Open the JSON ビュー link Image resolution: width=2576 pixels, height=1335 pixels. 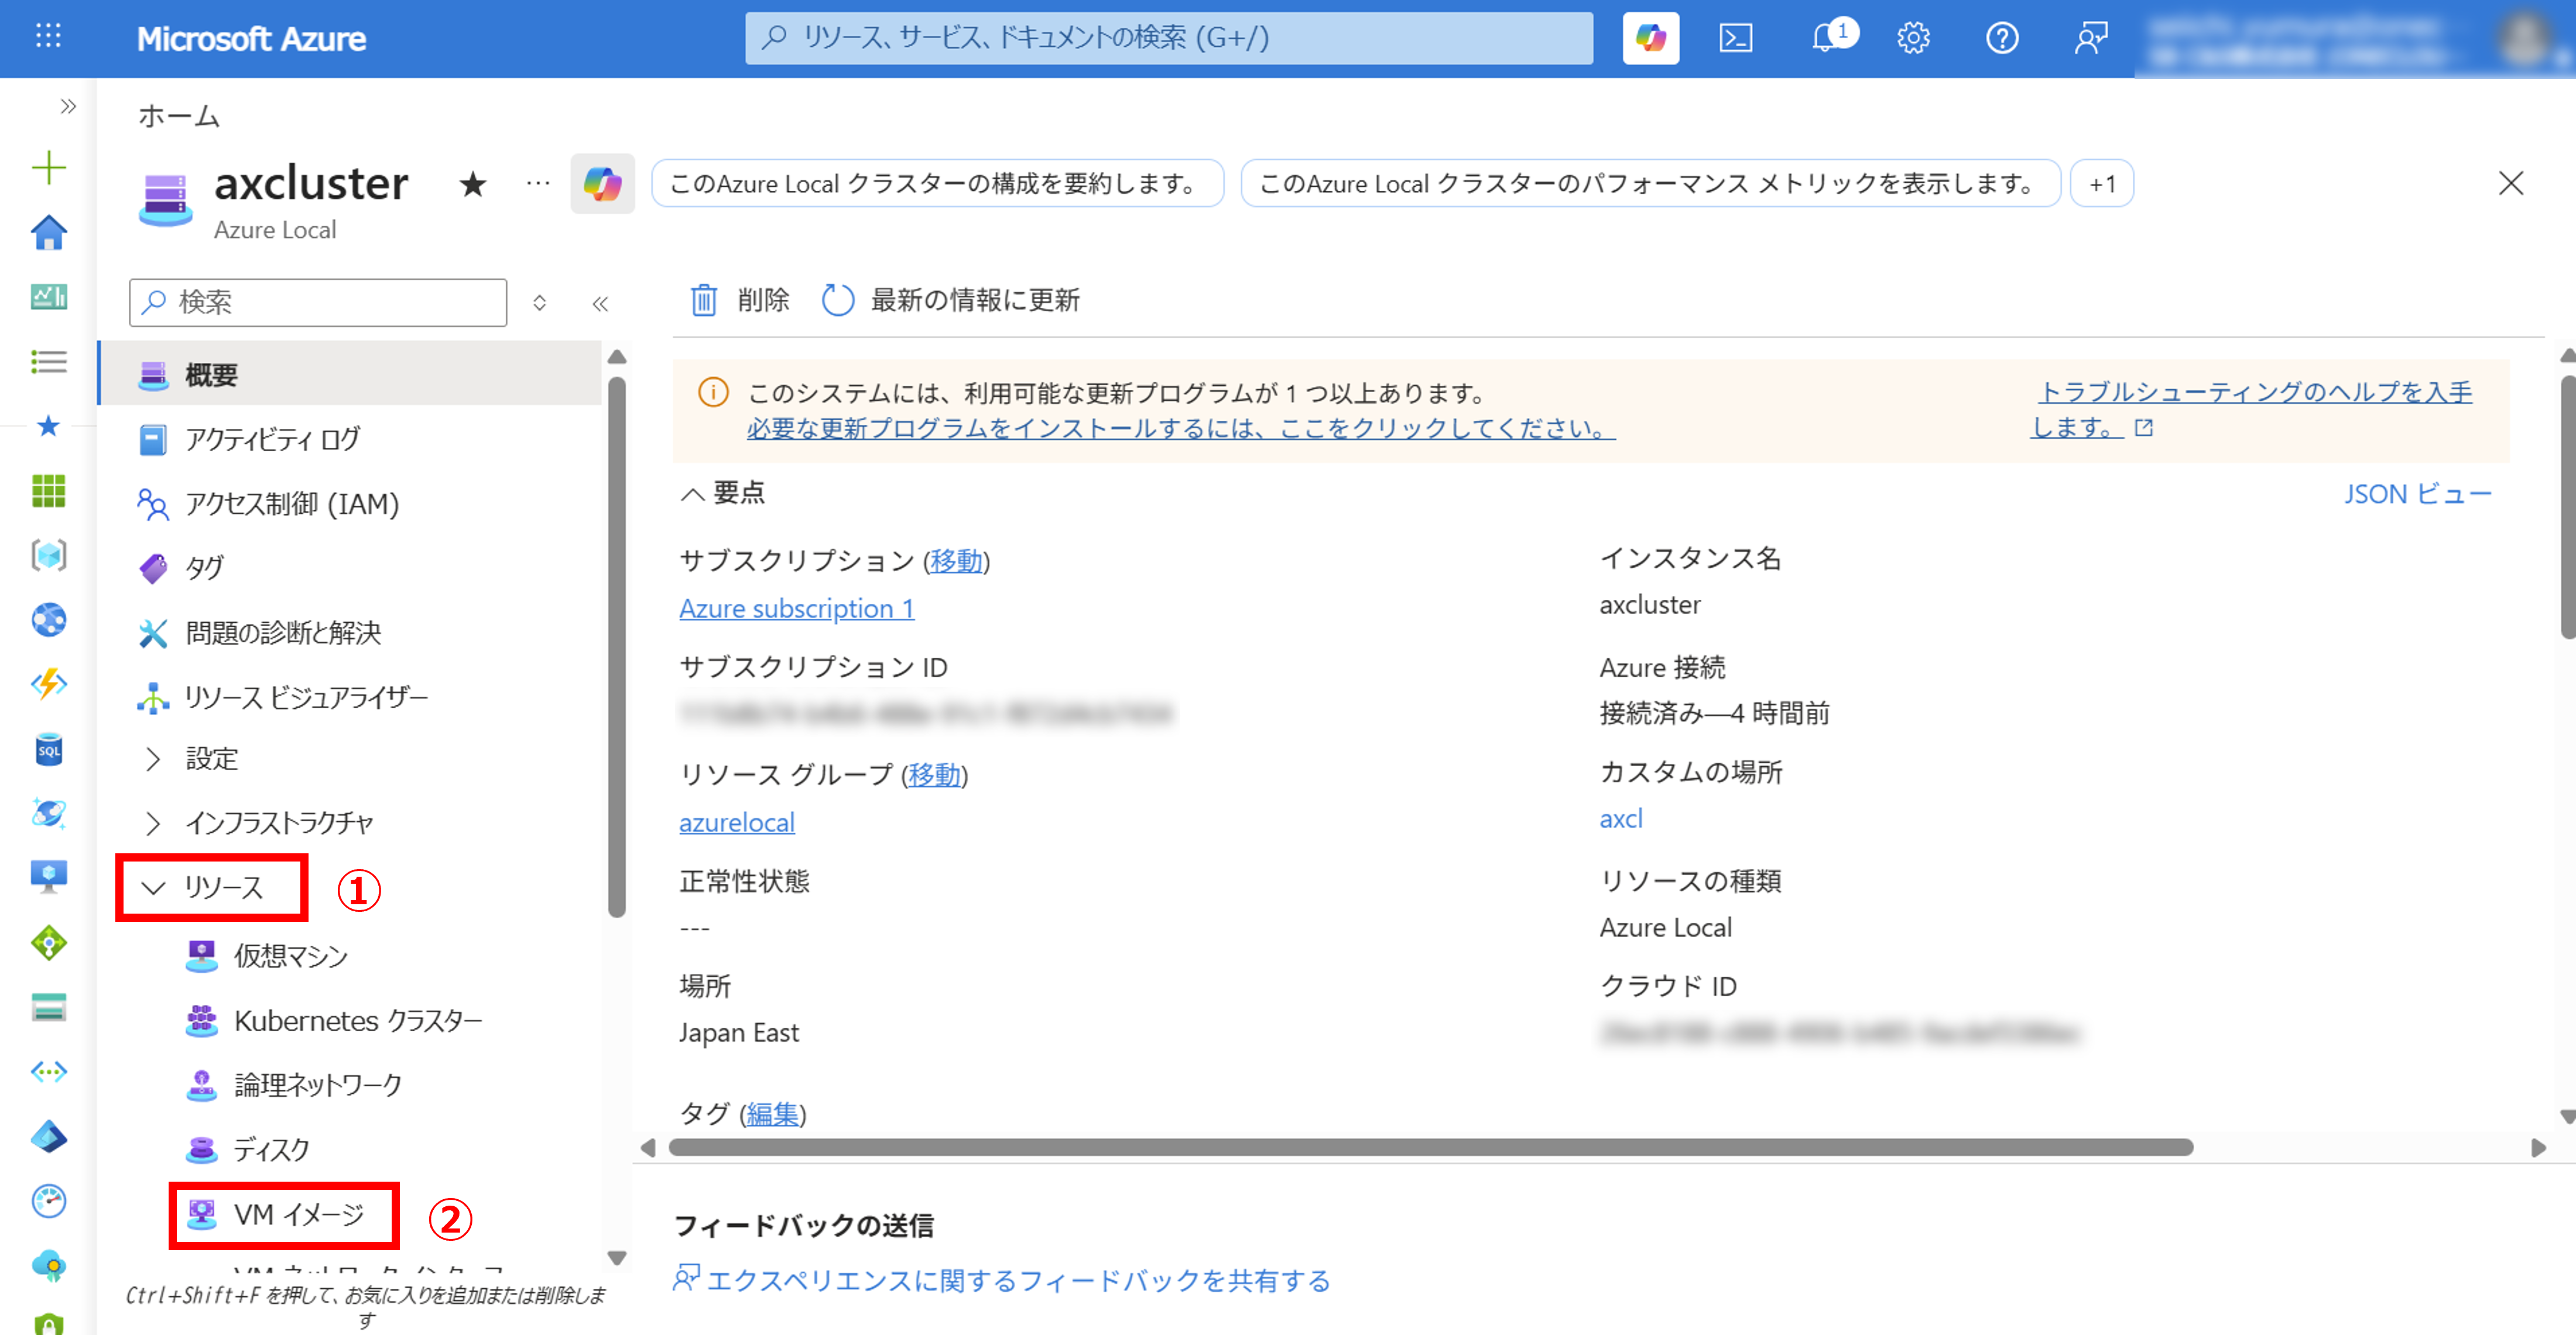click(x=2417, y=494)
